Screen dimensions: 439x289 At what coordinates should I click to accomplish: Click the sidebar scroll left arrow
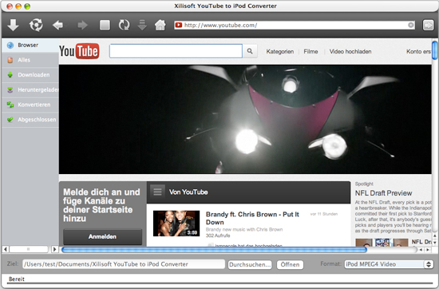coord(6,249)
